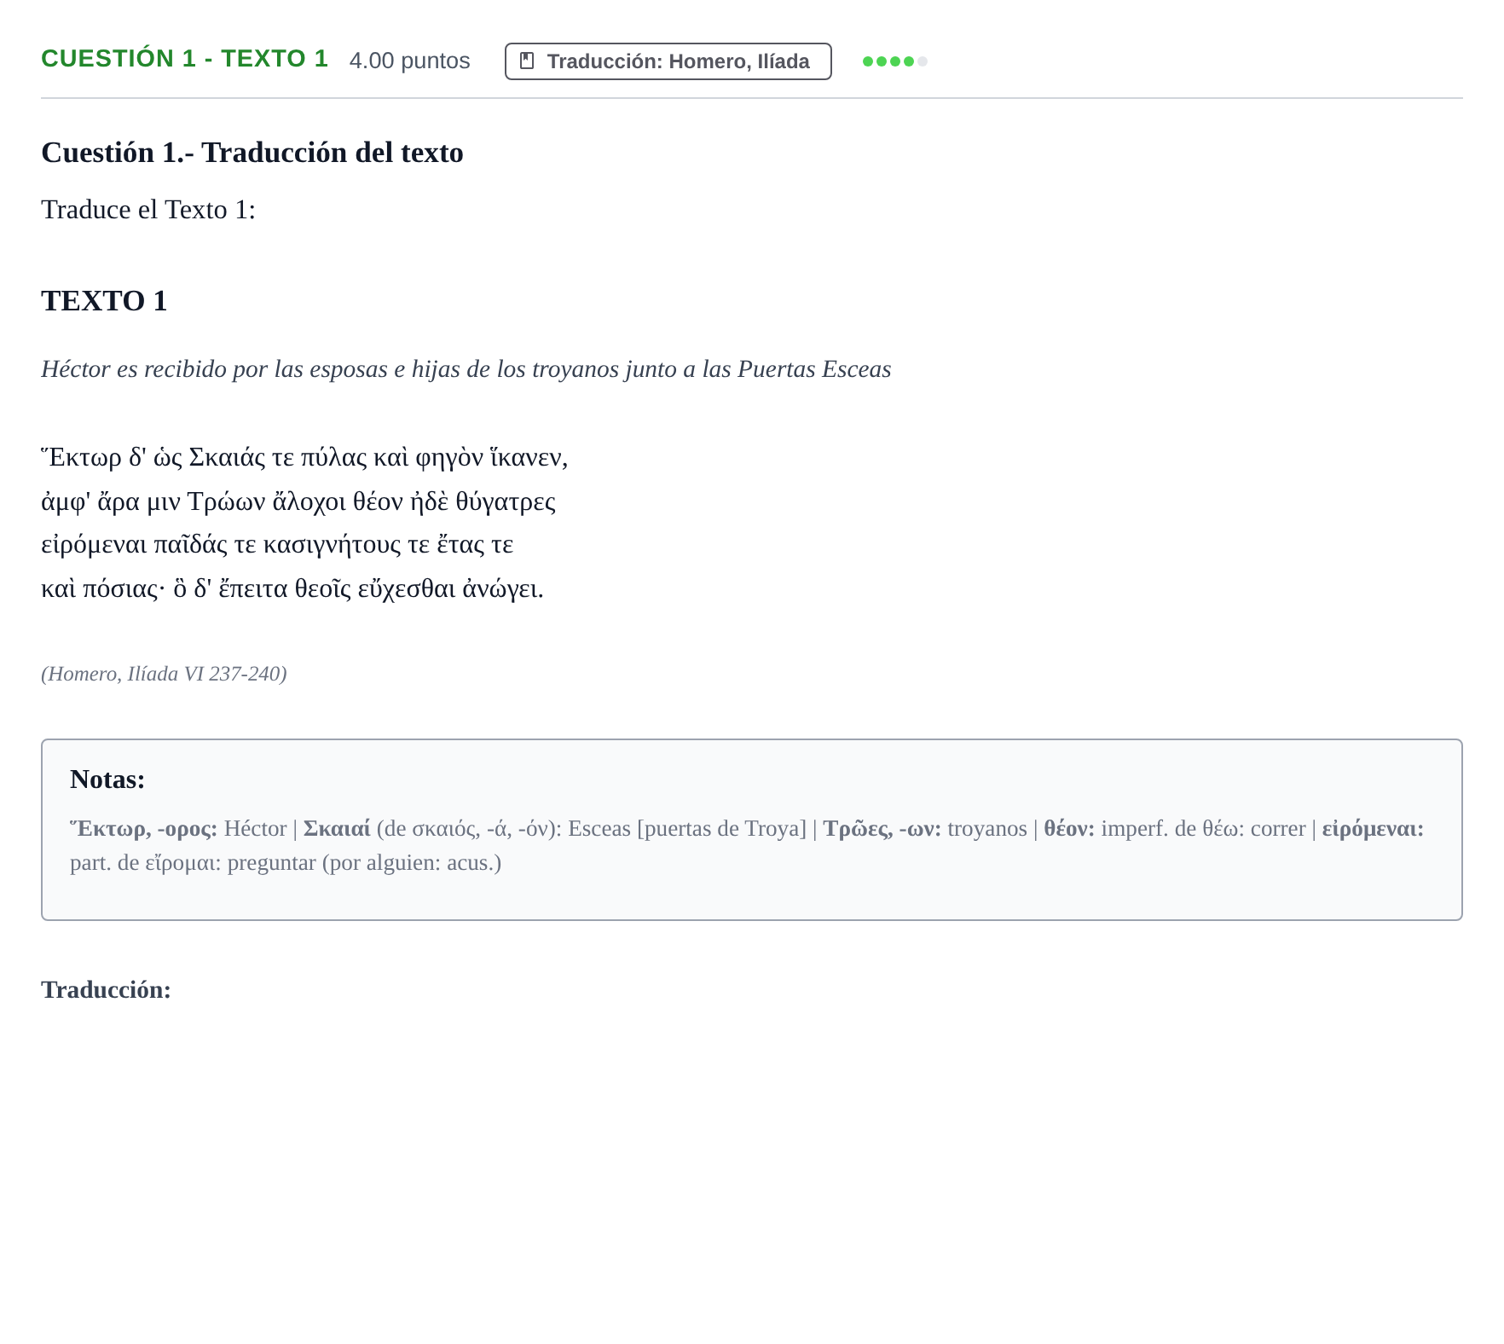Click the note term 'Τρῶες, -ων:'
The height and width of the screenshot is (1344, 1504).
(x=882, y=829)
